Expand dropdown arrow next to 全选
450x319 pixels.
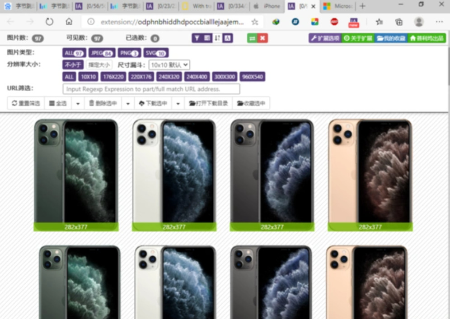78,103
